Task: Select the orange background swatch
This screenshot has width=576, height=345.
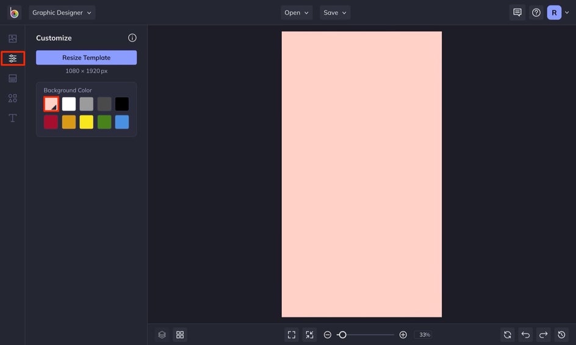Action: [69, 122]
